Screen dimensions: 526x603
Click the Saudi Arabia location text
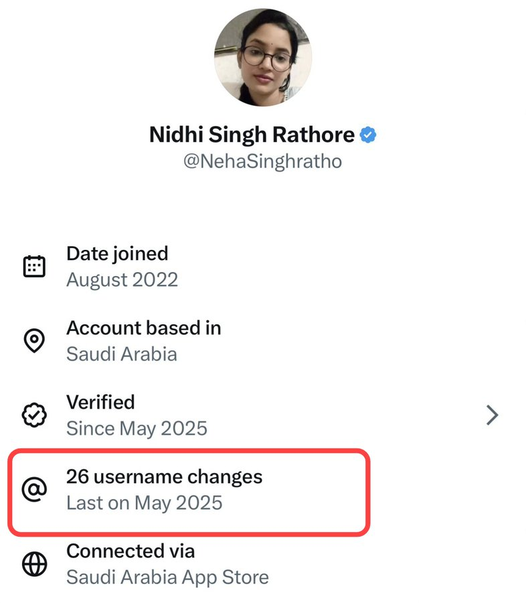(x=121, y=354)
